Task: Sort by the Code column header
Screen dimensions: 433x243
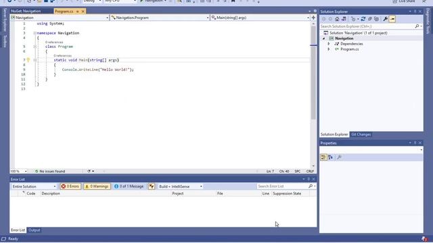Action: tap(31, 194)
